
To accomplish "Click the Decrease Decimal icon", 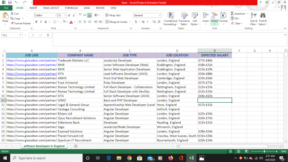I will click(159, 22).
